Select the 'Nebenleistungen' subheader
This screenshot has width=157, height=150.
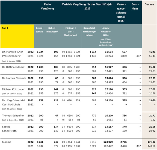pyautogui.click(x=52, y=30)
